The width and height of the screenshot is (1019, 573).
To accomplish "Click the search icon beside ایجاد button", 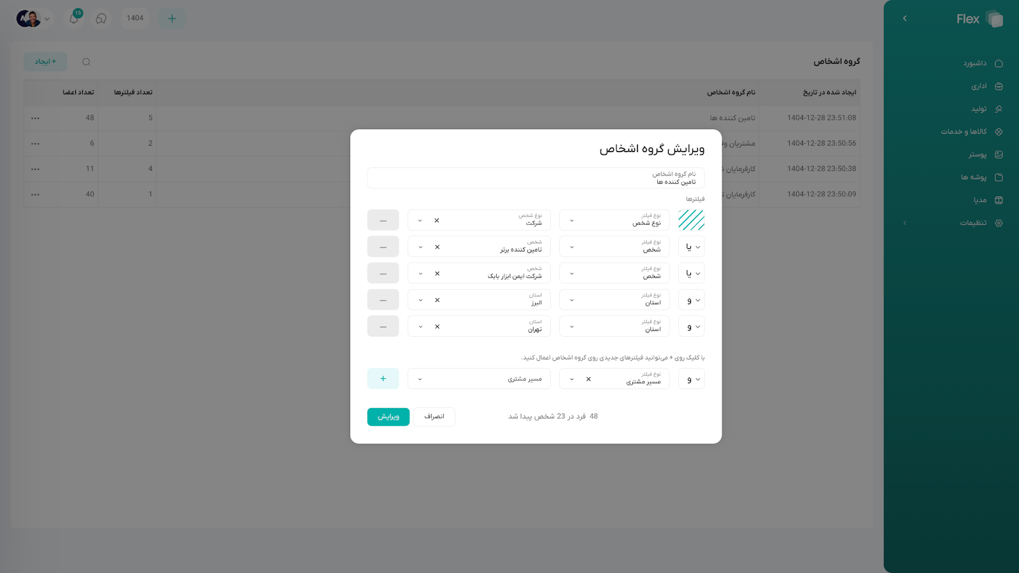I will [x=87, y=62].
